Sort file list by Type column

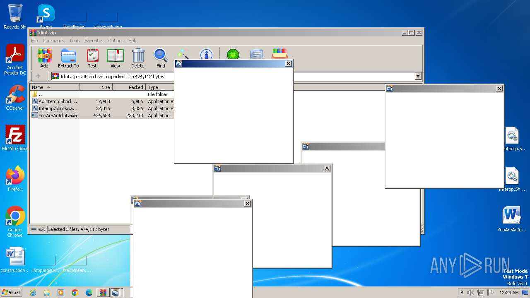point(160,87)
